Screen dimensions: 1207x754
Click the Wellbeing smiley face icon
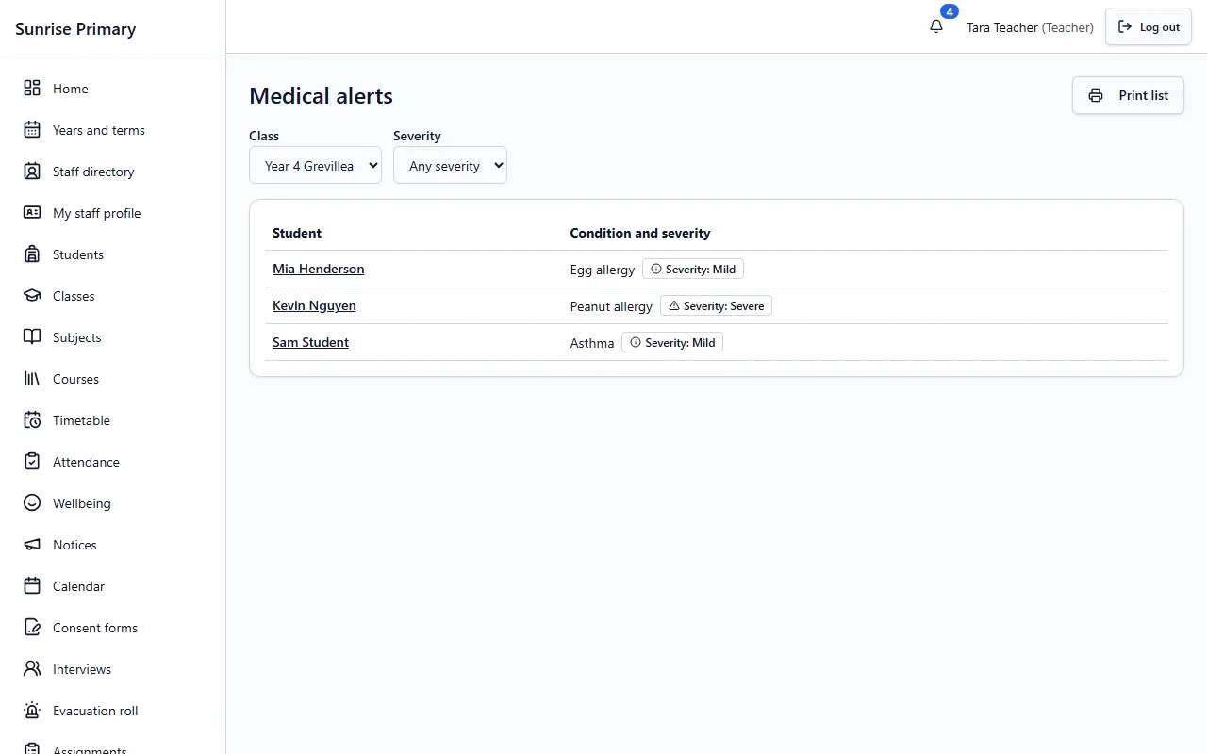(x=32, y=503)
